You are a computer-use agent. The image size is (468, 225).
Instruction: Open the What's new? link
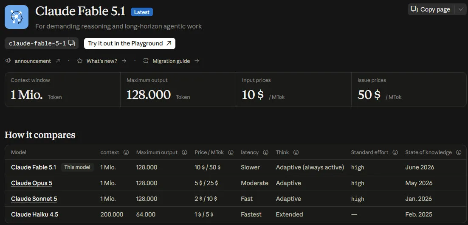tap(102, 61)
